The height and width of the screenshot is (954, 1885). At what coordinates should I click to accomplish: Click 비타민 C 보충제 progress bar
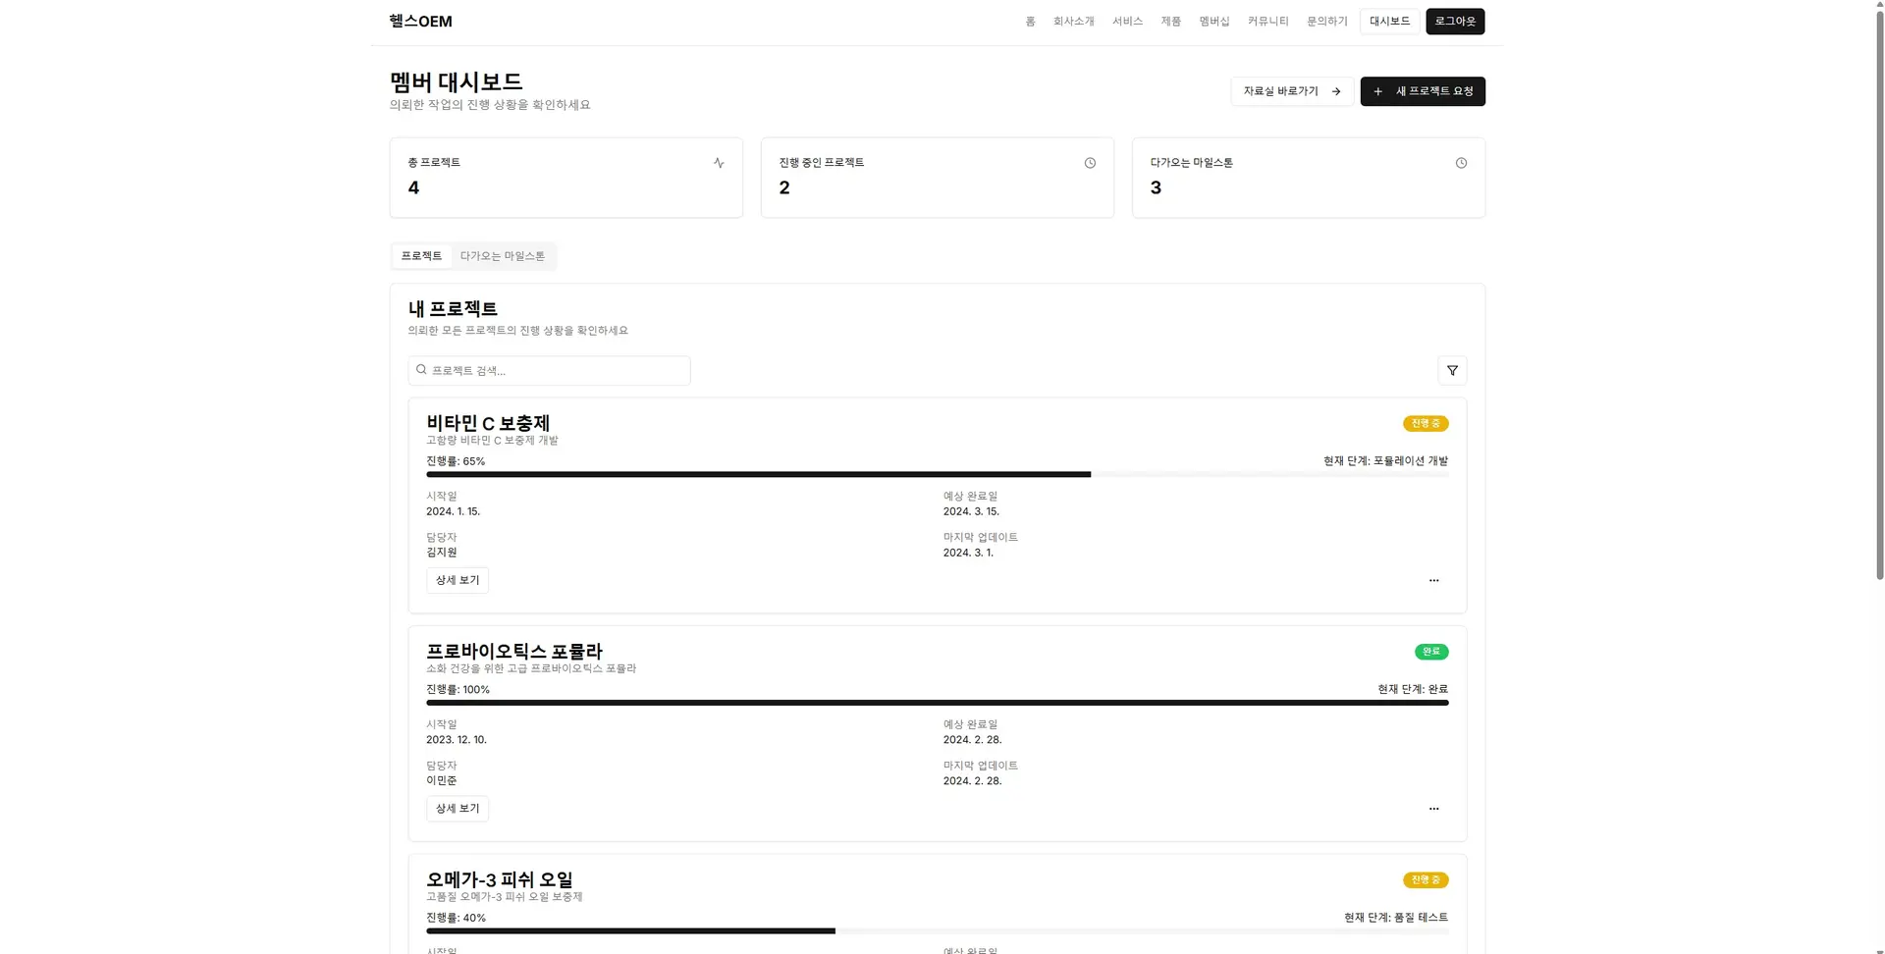pos(937,474)
